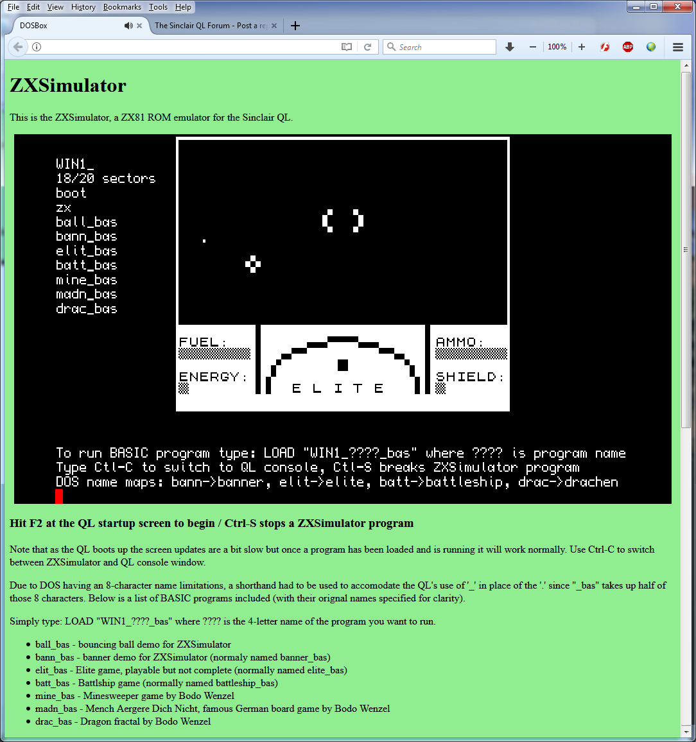Click the Flash blocker extension icon
696x742 pixels.
(605, 47)
